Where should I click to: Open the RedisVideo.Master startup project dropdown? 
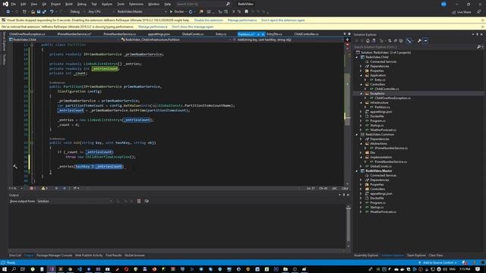(x=142, y=12)
